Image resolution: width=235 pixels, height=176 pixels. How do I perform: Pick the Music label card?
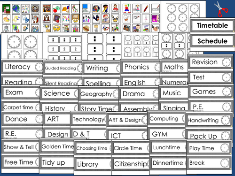coord(173,93)
